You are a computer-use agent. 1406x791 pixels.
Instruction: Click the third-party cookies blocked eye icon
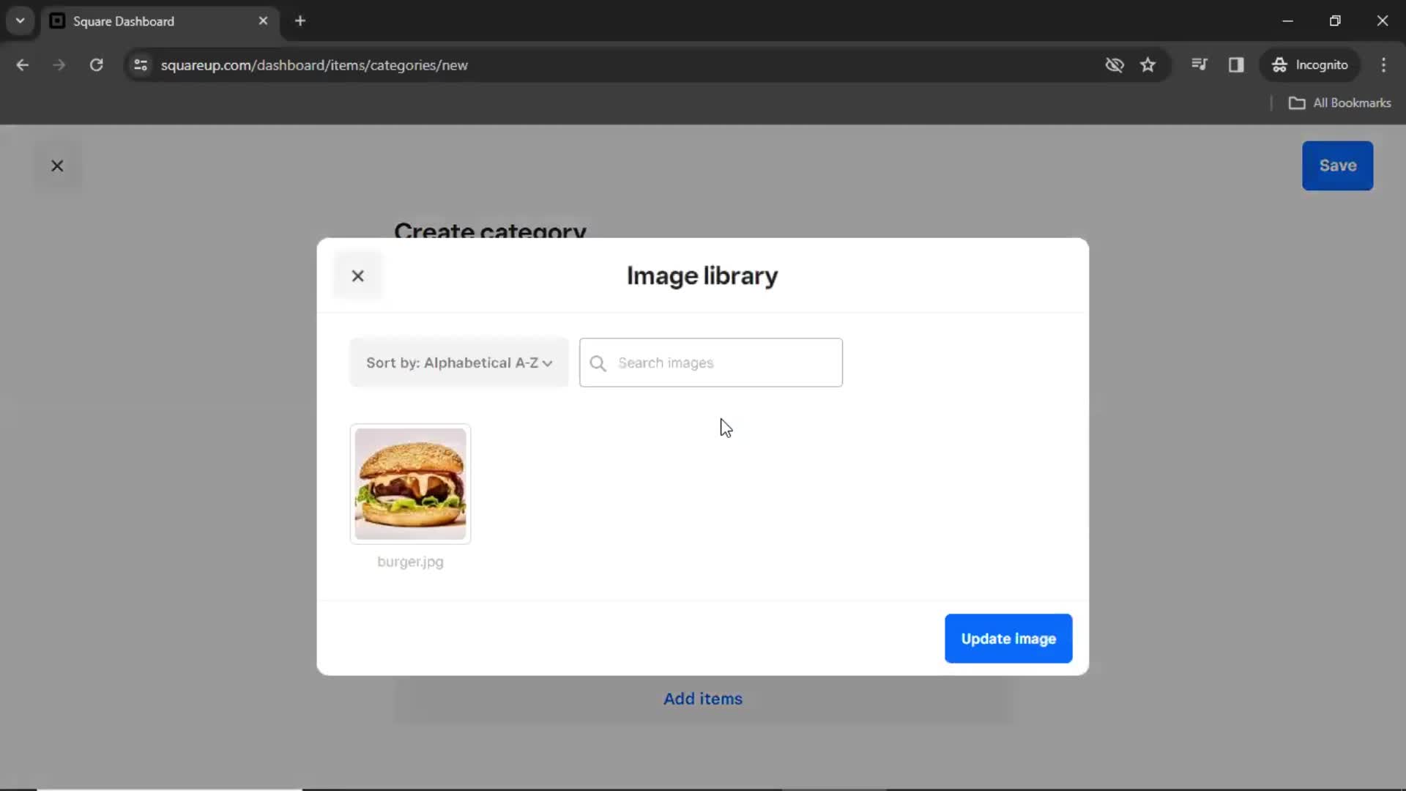tap(1115, 65)
